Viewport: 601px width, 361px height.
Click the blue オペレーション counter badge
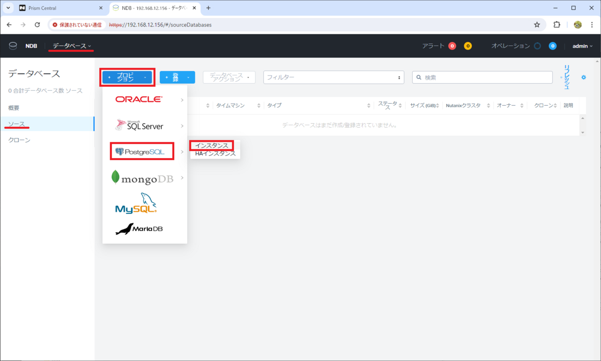click(x=553, y=46)
